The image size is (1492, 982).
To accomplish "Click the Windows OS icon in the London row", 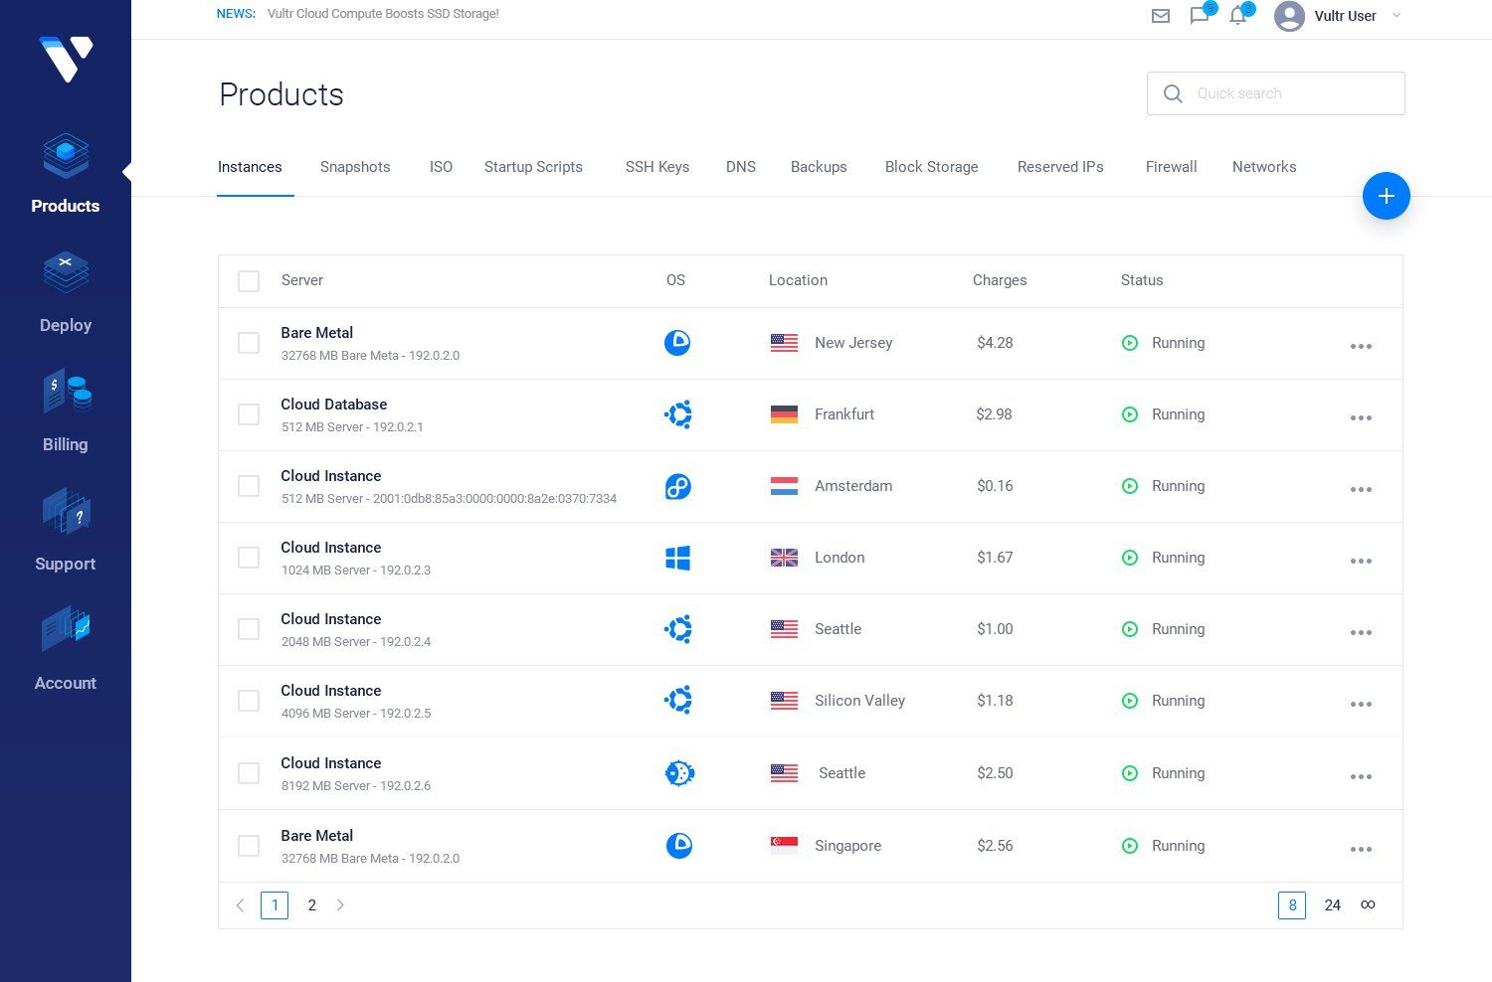I will click(x=678, y=558).
